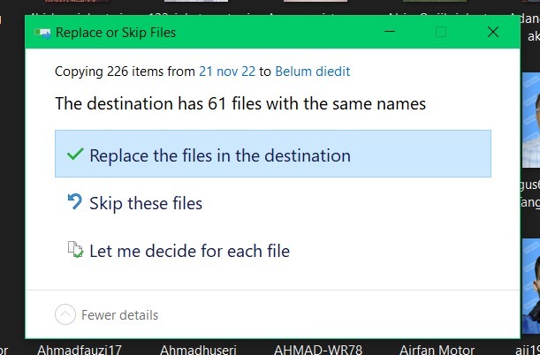Click the greyed-out maximize button
Image resolution: width=540 pixels, height=355 pixels.
(x=441, y=33)
